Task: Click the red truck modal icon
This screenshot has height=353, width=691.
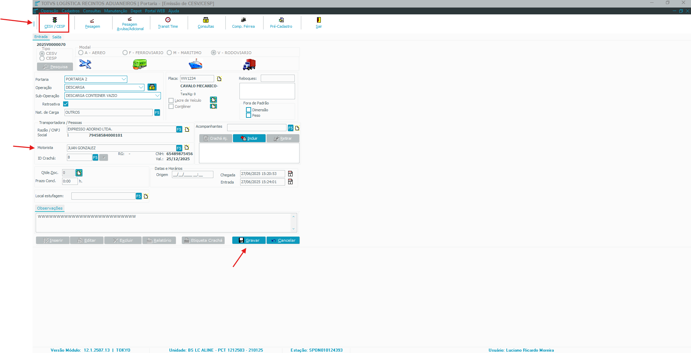Action: 249,64
